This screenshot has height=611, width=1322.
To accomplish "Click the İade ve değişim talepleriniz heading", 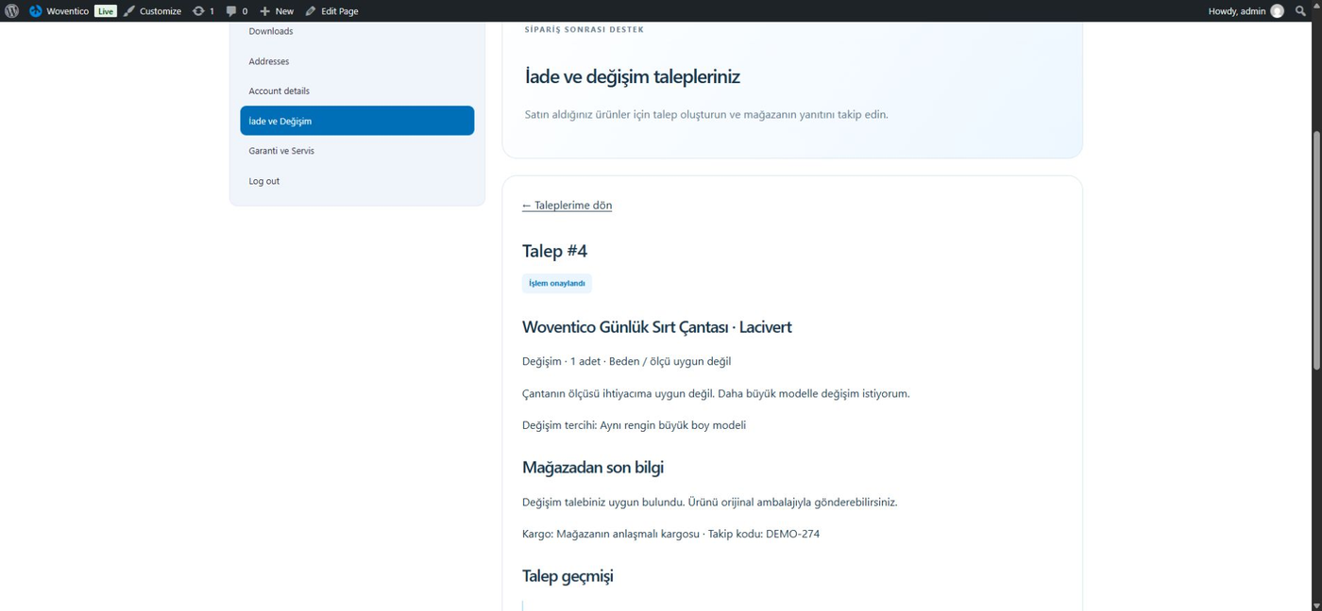I will [633, 76].
